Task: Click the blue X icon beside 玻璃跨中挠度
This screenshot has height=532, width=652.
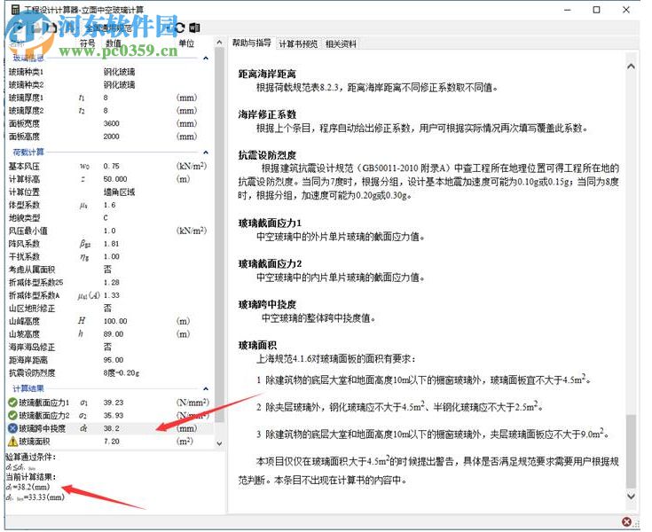Action: [12, 428]
